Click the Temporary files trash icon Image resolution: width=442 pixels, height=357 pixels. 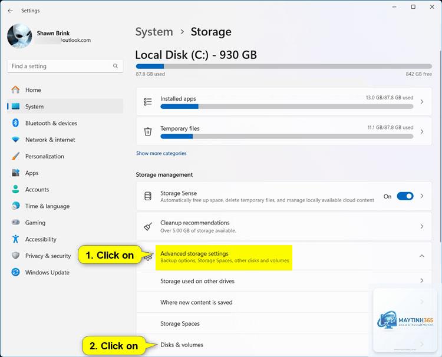(x=148, y=131)
